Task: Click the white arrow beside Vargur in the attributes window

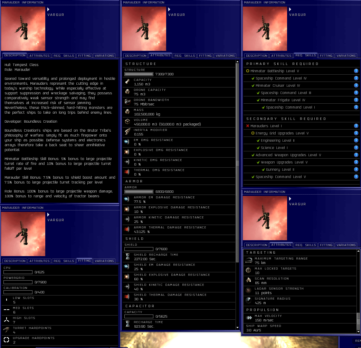Action: click(169, 9)
